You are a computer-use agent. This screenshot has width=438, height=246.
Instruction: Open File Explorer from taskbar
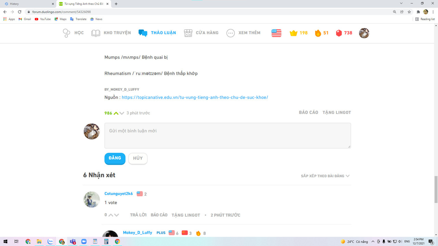point(39,242)
